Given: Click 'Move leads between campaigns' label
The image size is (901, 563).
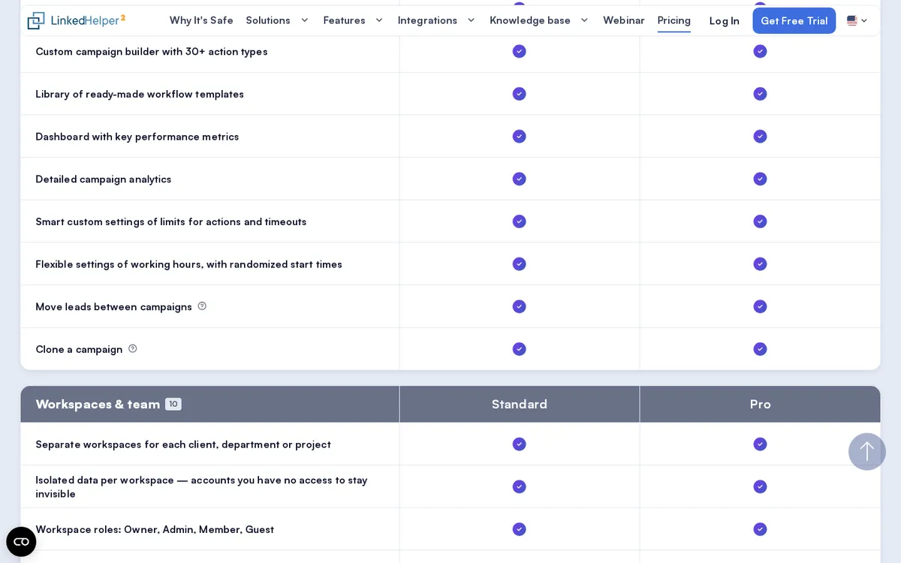Looking at the screenshot, I should (x=114, y=307).
